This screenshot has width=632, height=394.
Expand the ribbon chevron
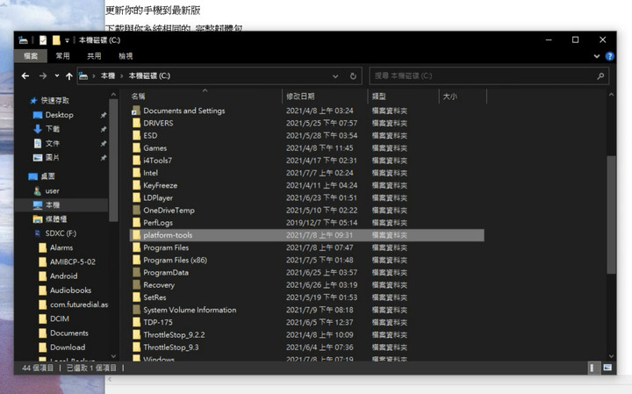coord(597,56)
